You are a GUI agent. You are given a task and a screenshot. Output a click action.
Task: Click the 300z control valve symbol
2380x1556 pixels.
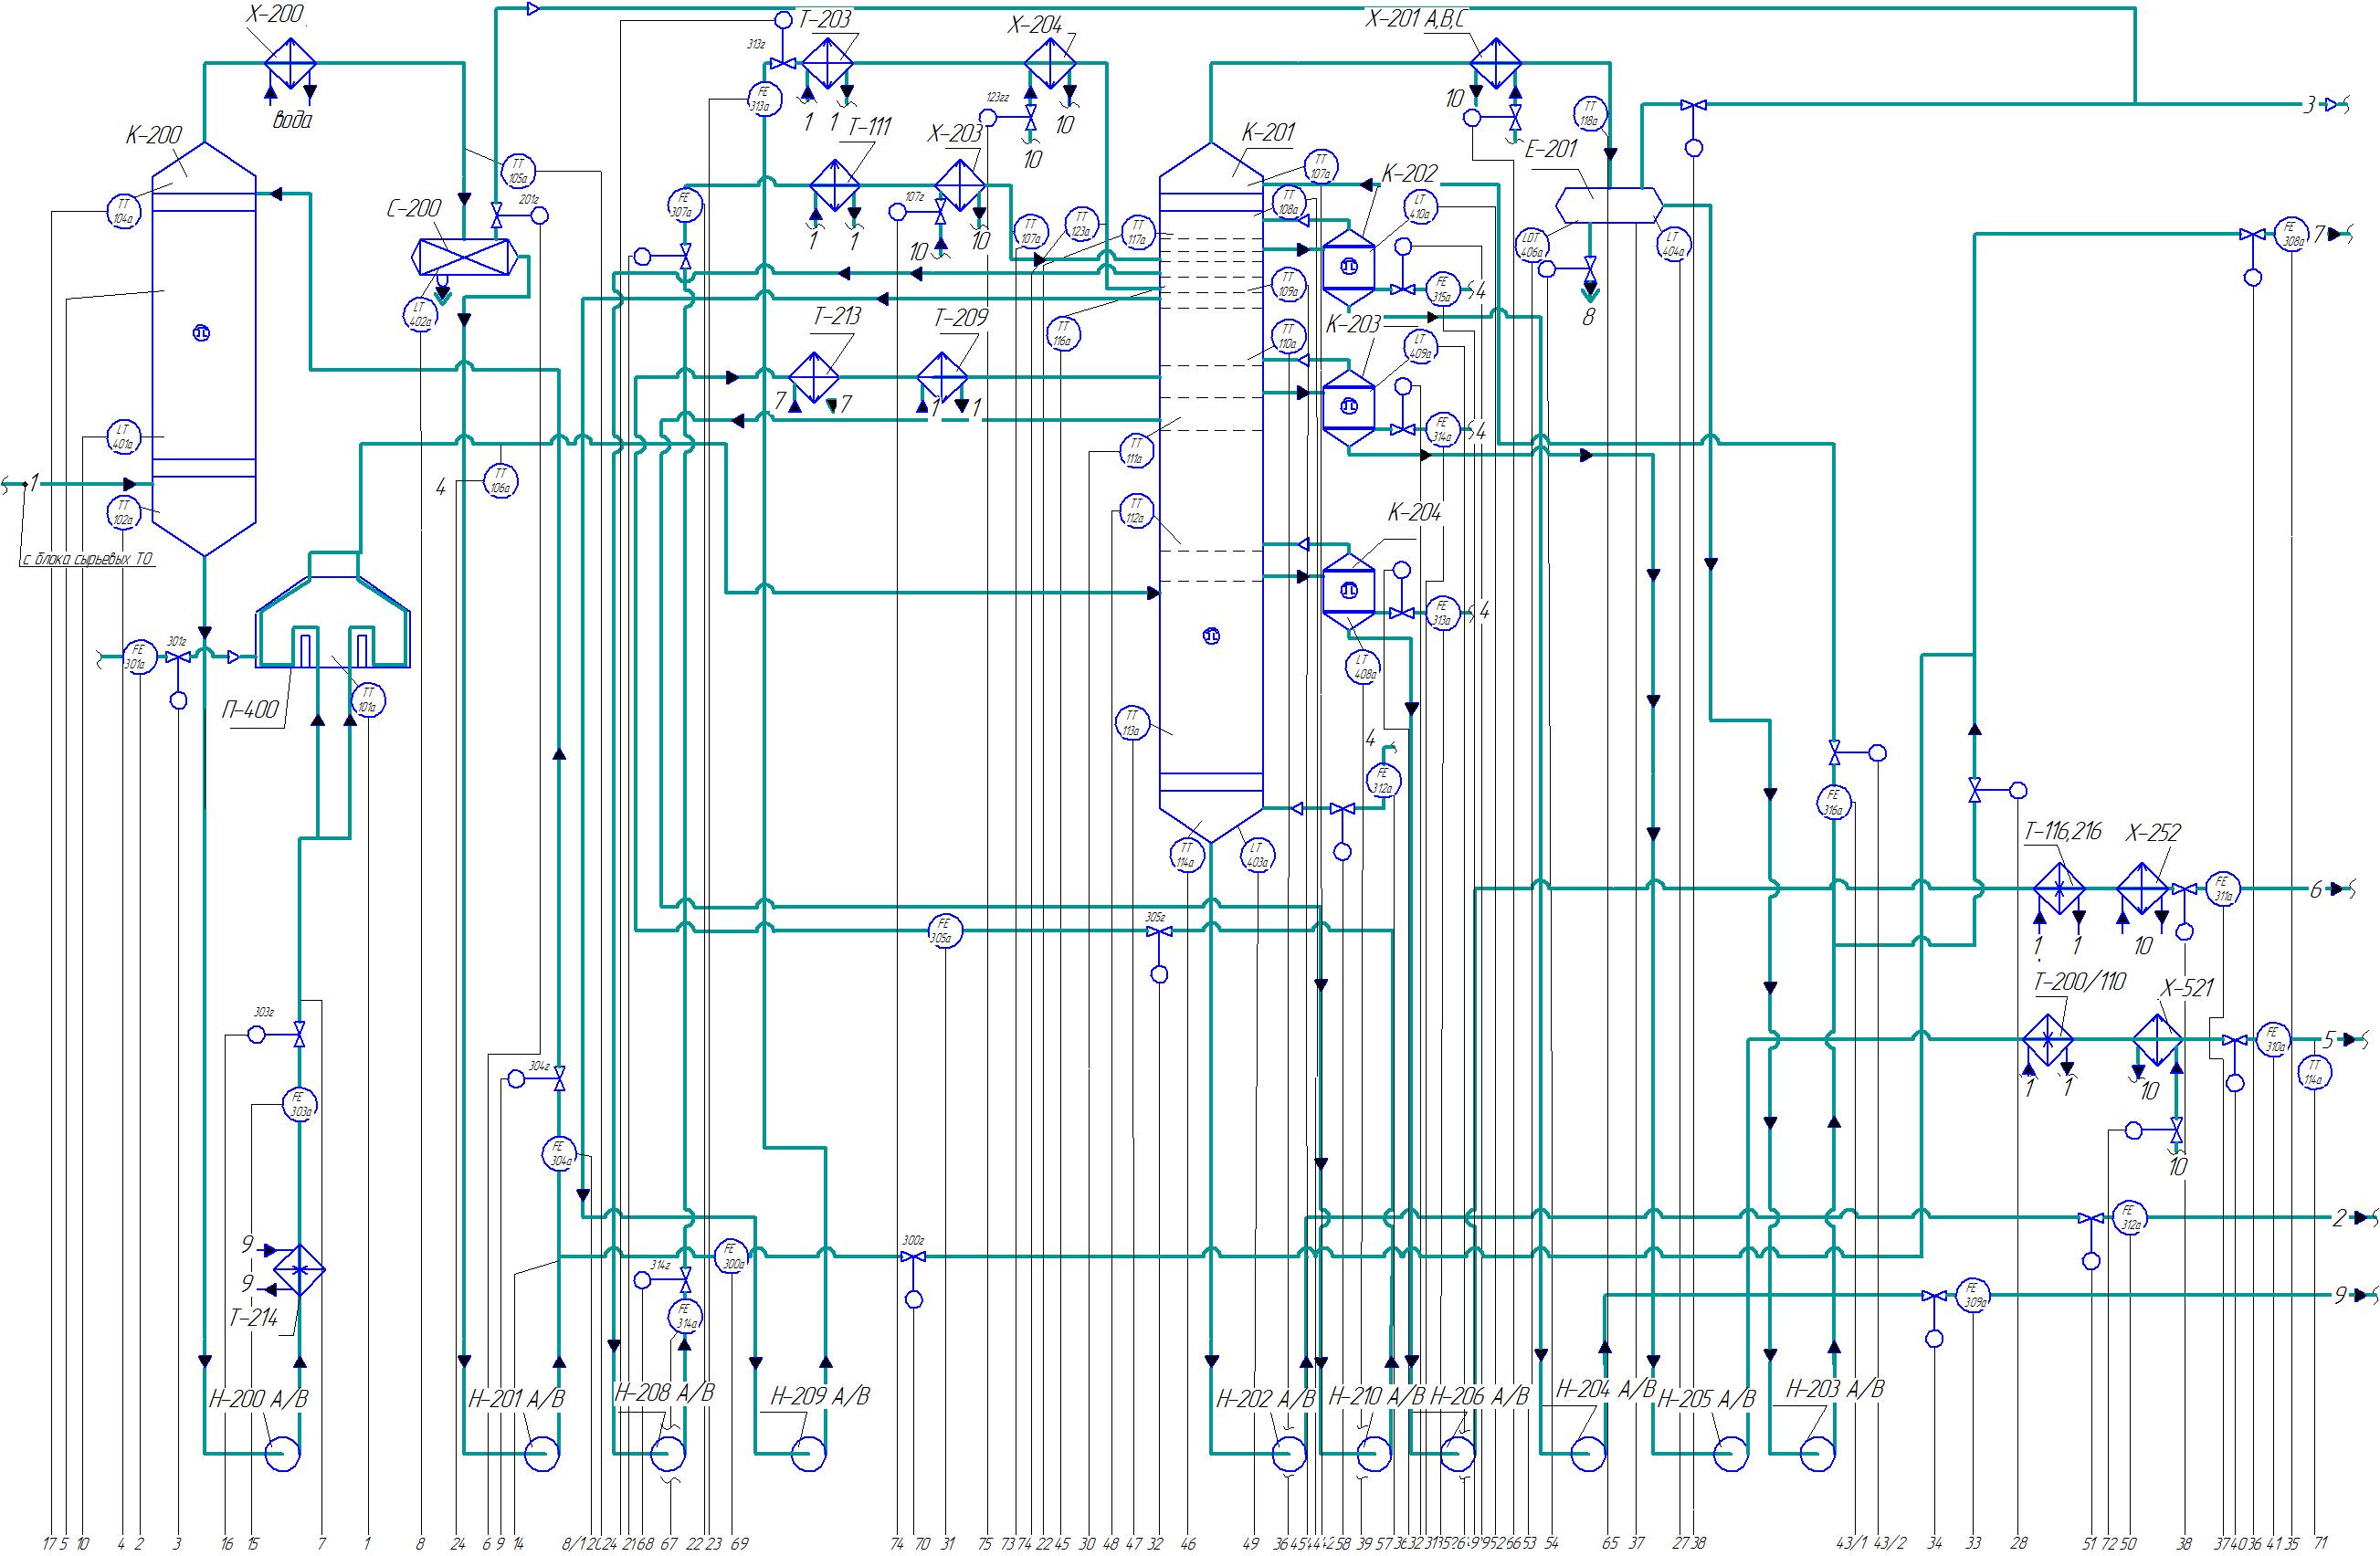[x=913, y=1256]
